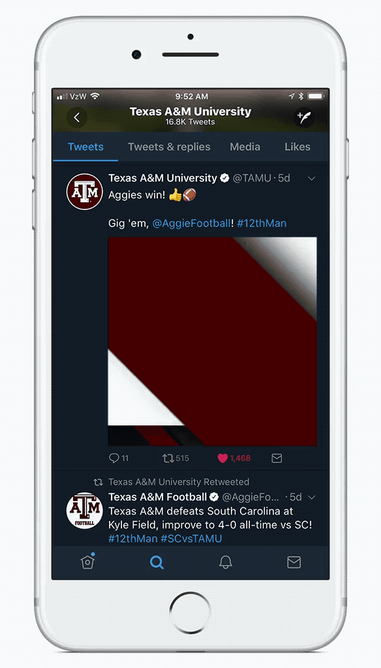Switch to the Tweets & replies tab

(x=169, y=147)
